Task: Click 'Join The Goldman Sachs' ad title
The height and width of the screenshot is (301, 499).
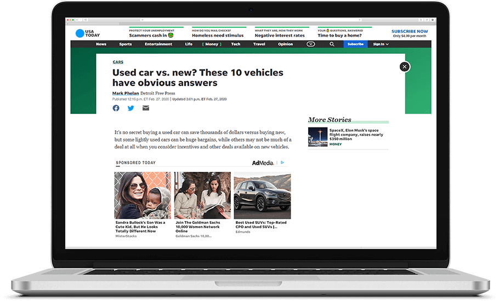Action: [x=197, y=227]
